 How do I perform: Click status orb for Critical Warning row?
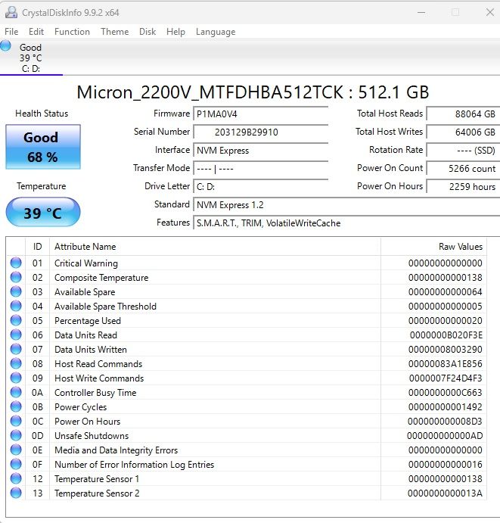(16, 263)
